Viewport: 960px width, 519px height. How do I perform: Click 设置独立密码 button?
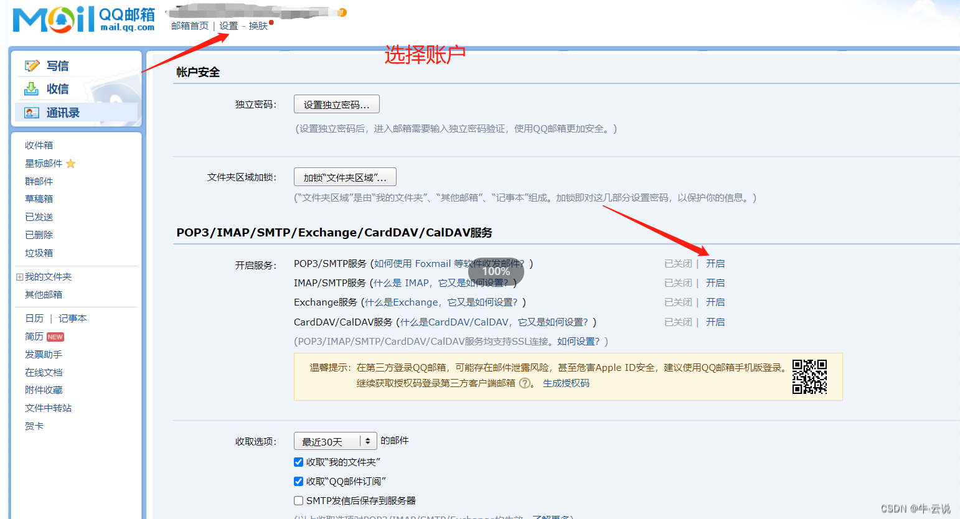(336, 103)
